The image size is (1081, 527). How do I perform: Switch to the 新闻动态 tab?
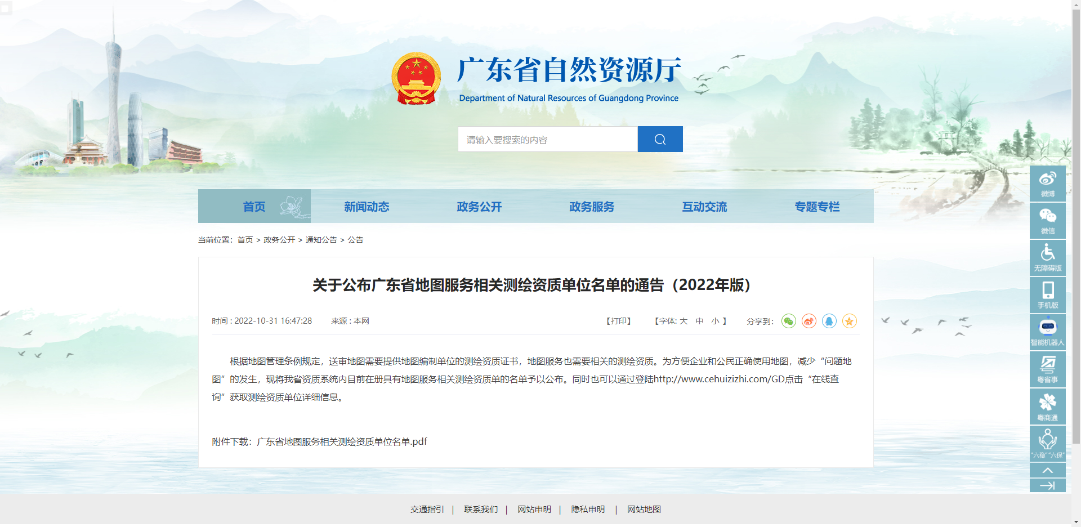point(367,207)
